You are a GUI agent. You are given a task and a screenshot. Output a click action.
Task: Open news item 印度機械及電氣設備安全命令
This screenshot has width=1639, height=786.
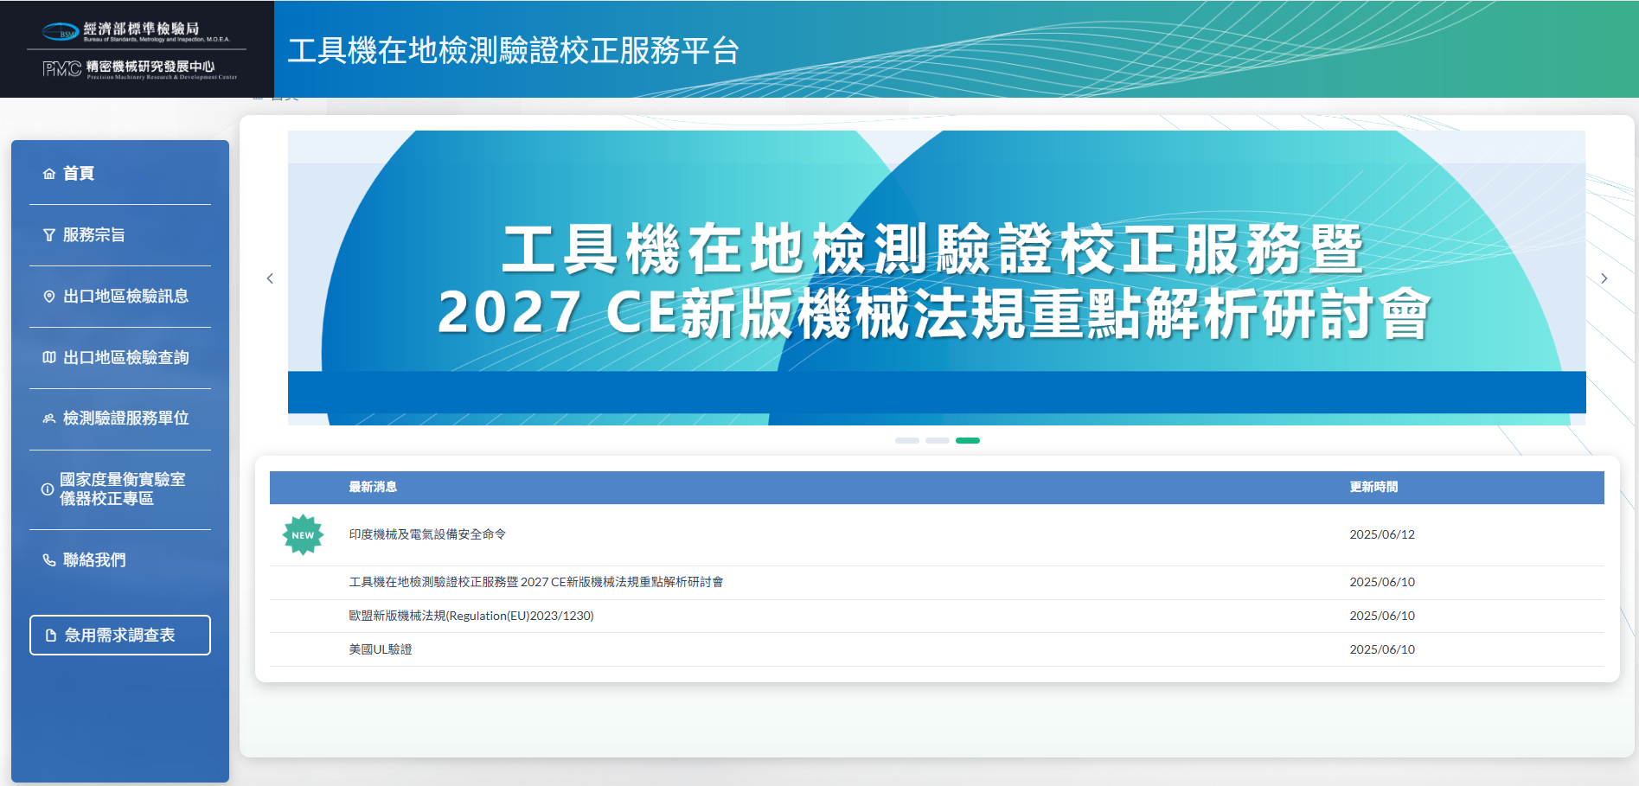click(x=427, y=534)
